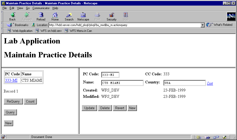Viewport: 237px width, 140px height.
Task: Open the Bookmarks icon menu
Action: click(x=10, y=25)
